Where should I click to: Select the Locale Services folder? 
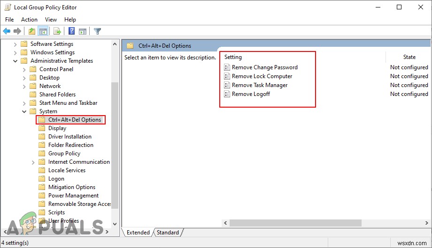point(67,170)
